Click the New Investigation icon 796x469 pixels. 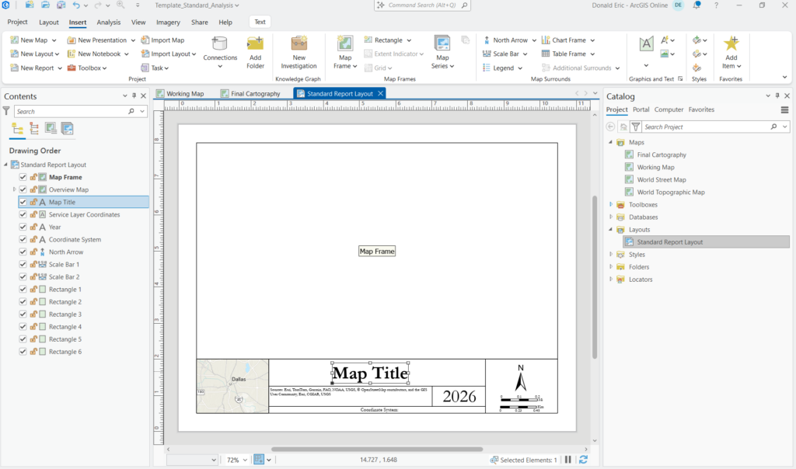[299, 44]
